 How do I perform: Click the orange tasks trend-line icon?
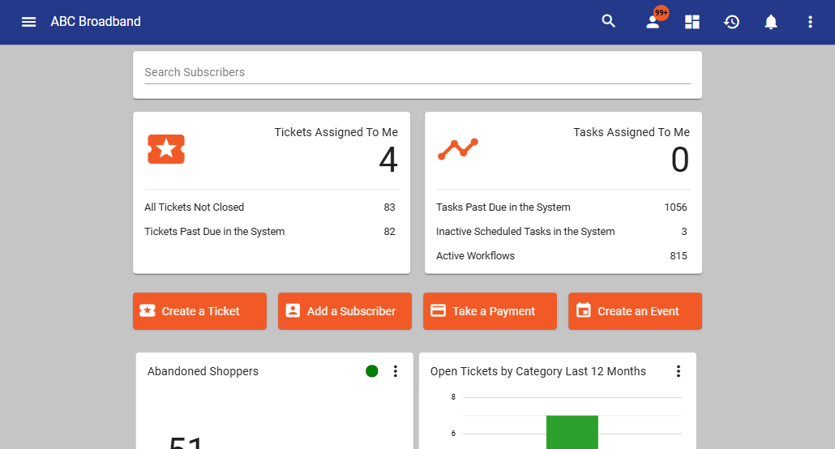458,149
